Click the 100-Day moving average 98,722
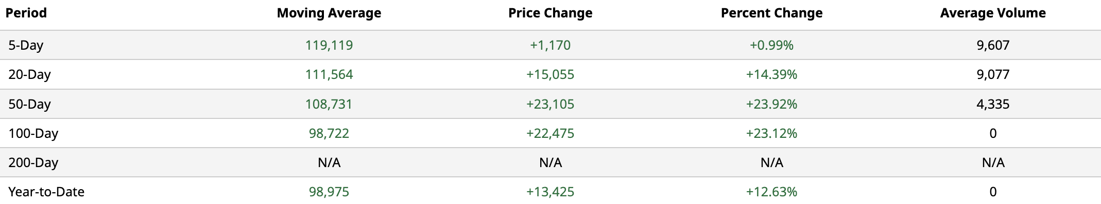Viewport: 1101px width, 204px height. click(329, 134)
